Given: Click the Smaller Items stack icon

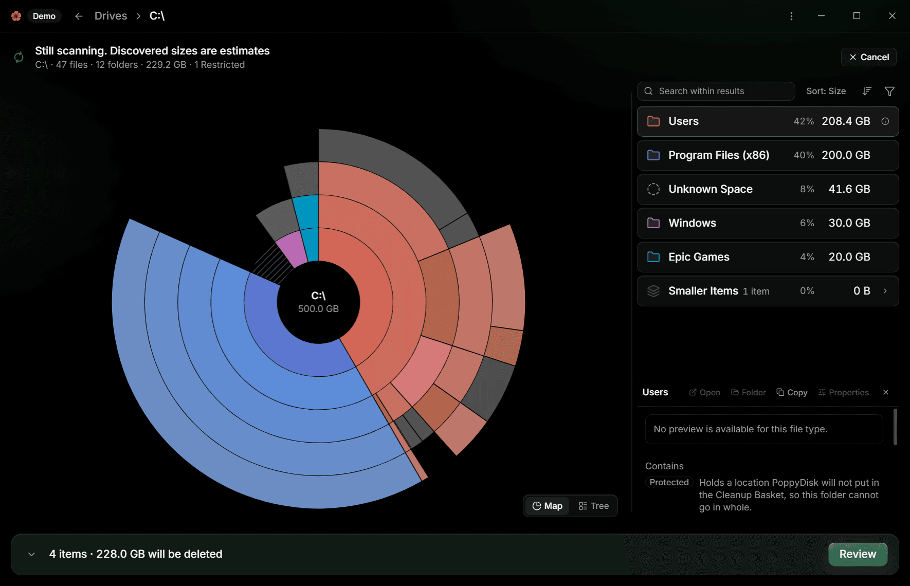Looking at the screenshot, I should pyautogui.click(x=653, y=291).
